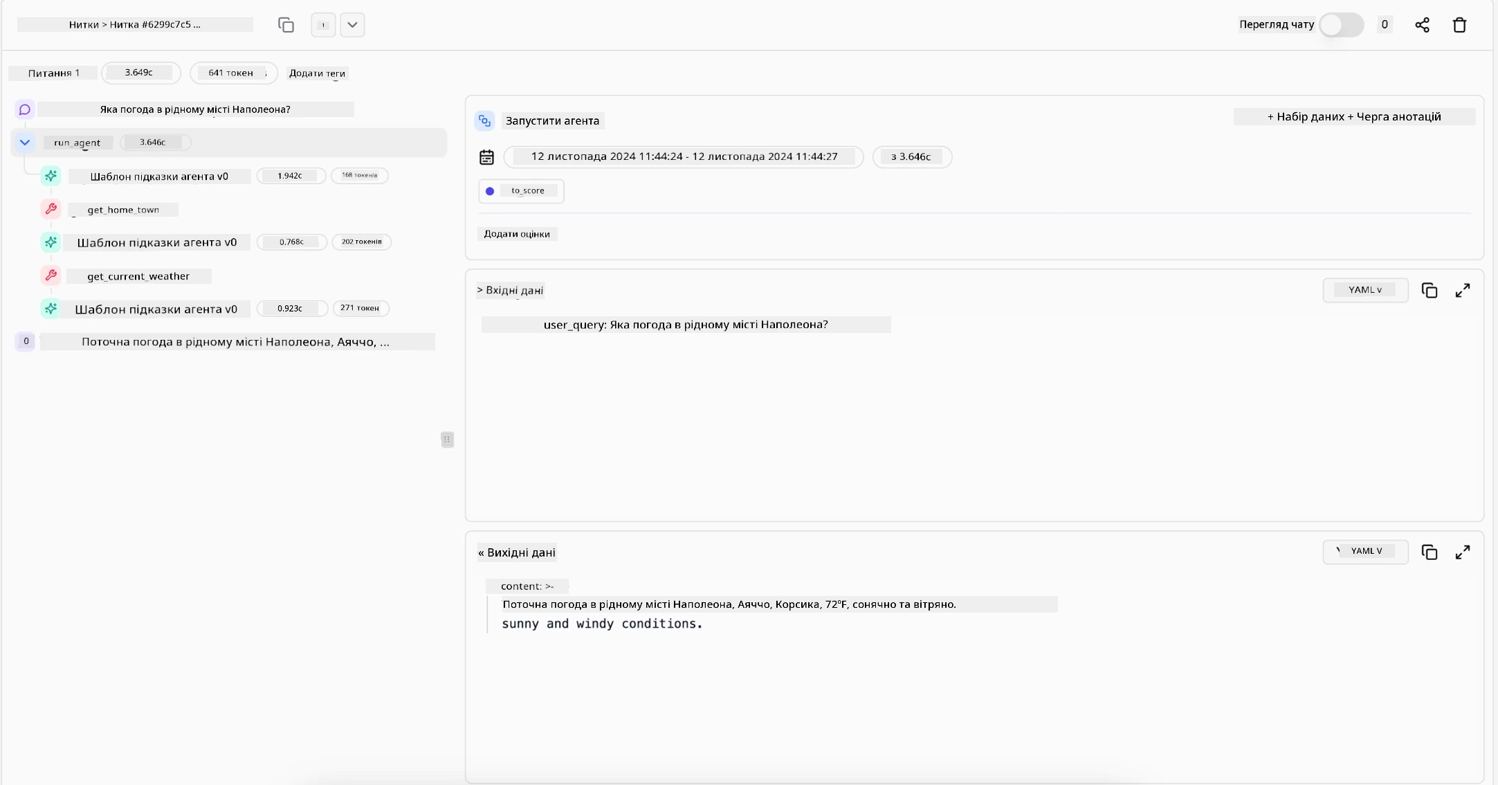This screenshot has width=1498, height=785.
Task: Select the get_home_town tool call icon
Action: pos(51,209)
